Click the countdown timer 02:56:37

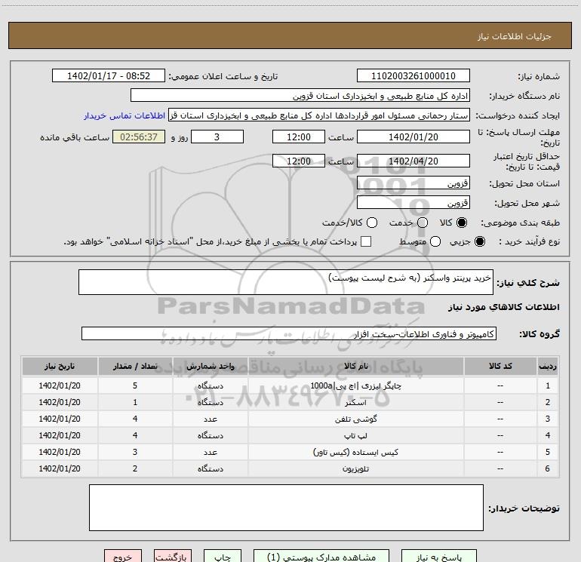point(139,137)
